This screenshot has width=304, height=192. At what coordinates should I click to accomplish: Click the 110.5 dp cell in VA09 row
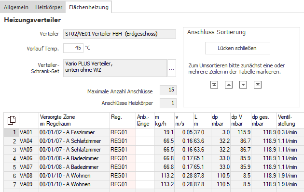221,184
